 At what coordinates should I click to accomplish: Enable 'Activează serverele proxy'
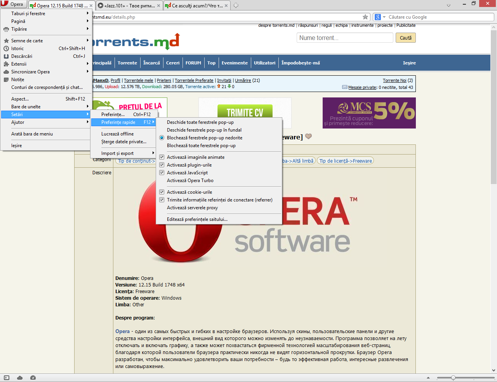coord(219,208)
